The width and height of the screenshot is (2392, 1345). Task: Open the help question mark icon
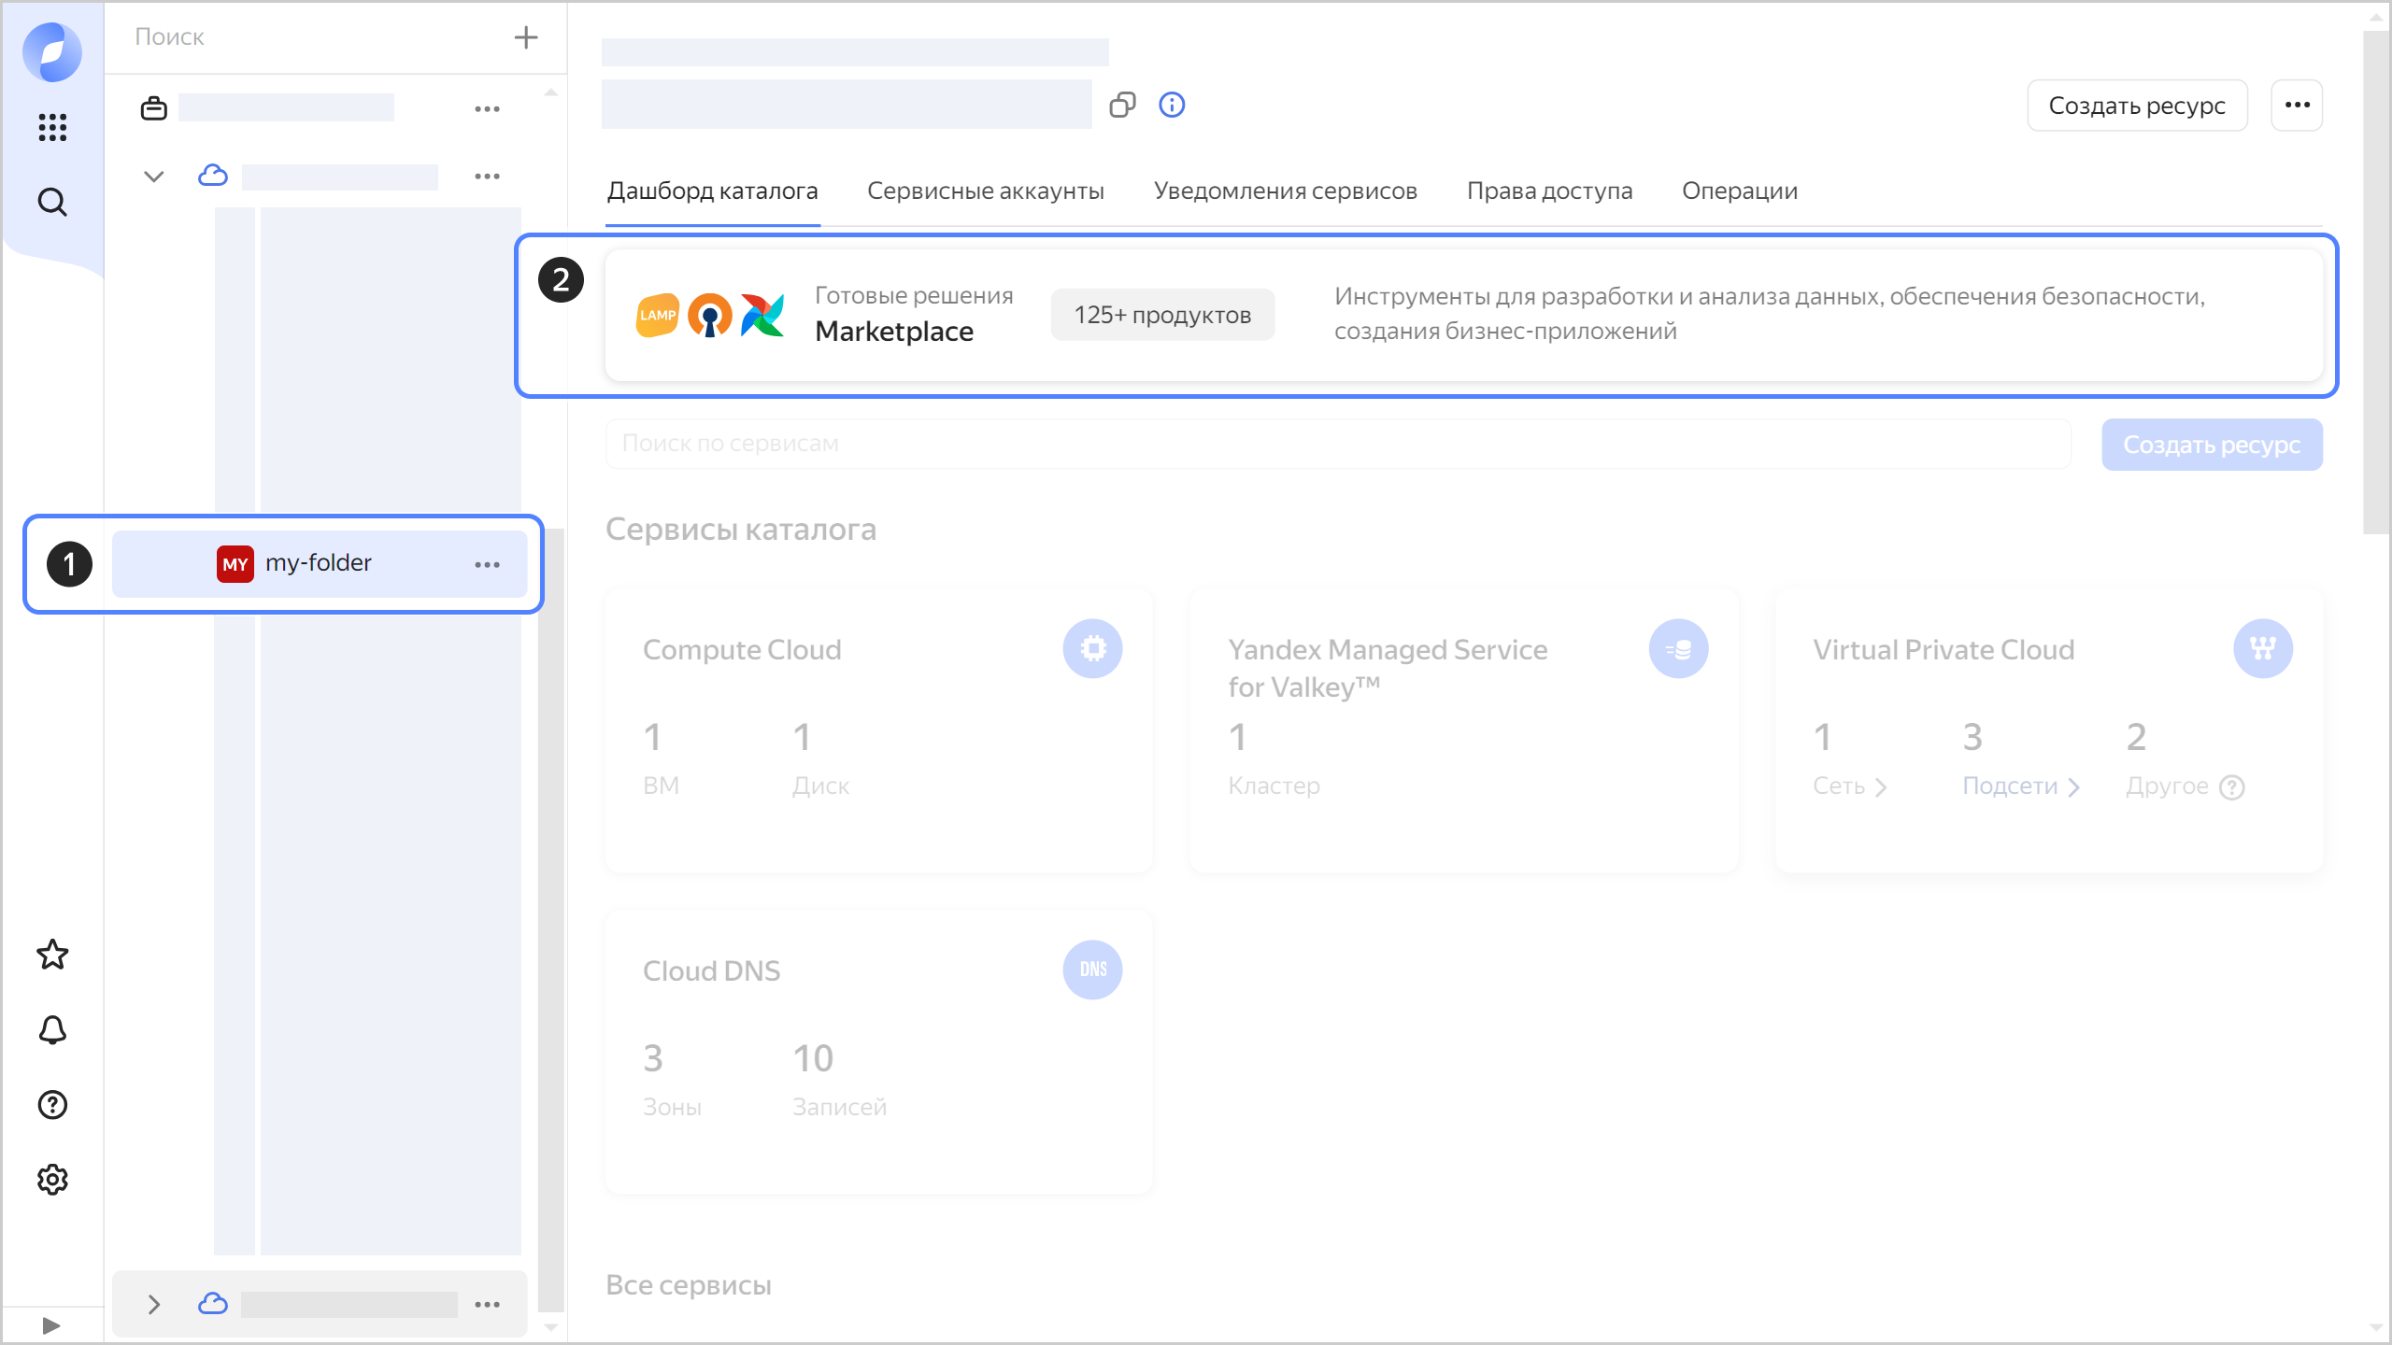click(52, 1105)
